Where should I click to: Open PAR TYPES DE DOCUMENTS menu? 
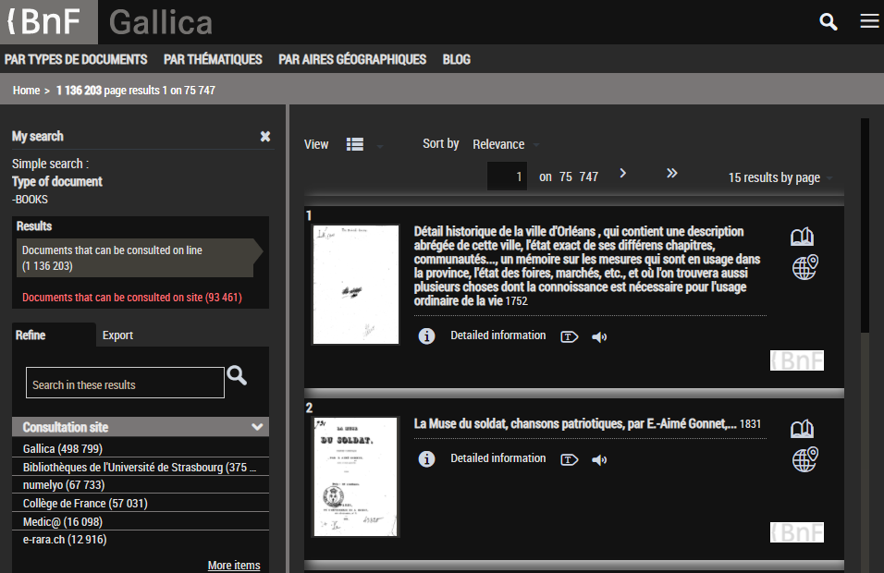point(76,60)
